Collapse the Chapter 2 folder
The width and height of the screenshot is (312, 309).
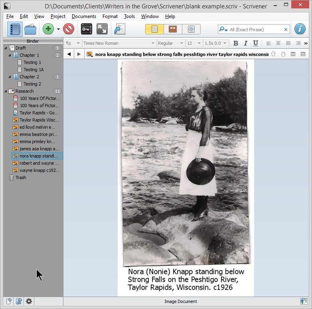[10, 77]
